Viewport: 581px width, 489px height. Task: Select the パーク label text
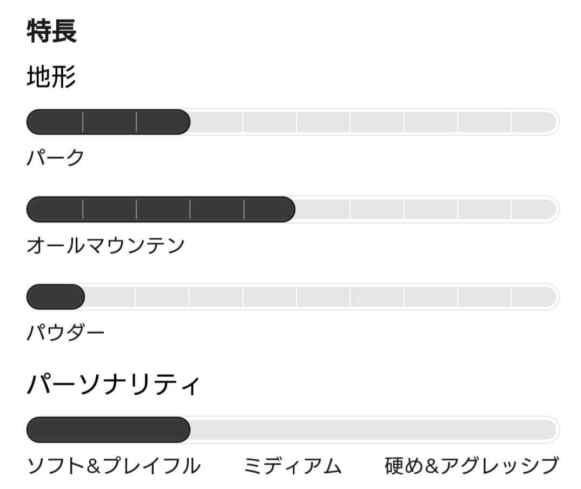[x=56, y=158]
